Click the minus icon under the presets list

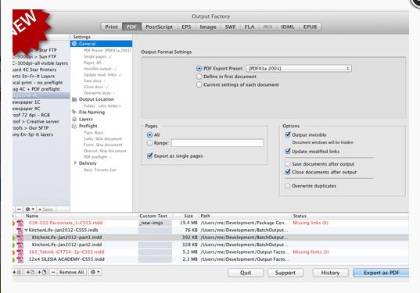pos(19,209)
